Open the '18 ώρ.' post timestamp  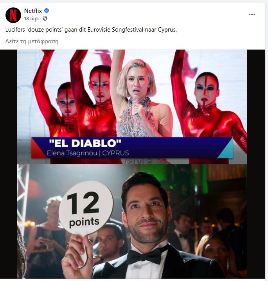click(31, 19)
